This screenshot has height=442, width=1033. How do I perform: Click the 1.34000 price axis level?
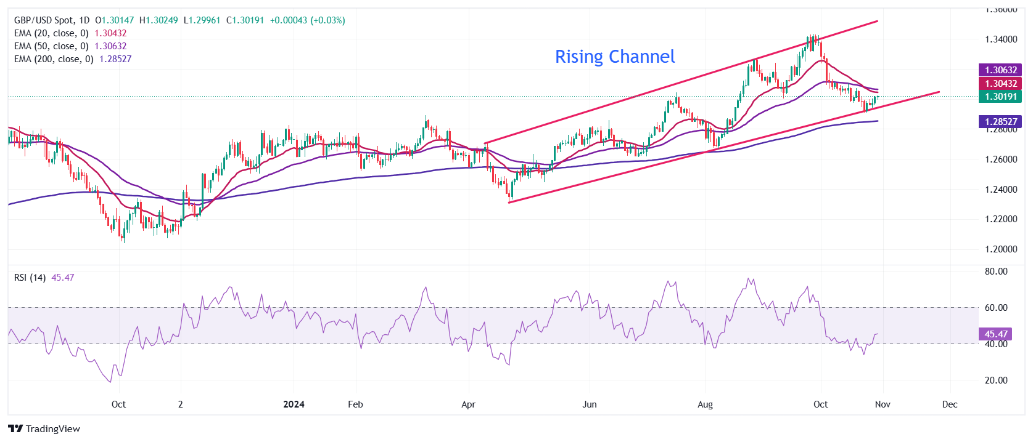pos(1000,39)
